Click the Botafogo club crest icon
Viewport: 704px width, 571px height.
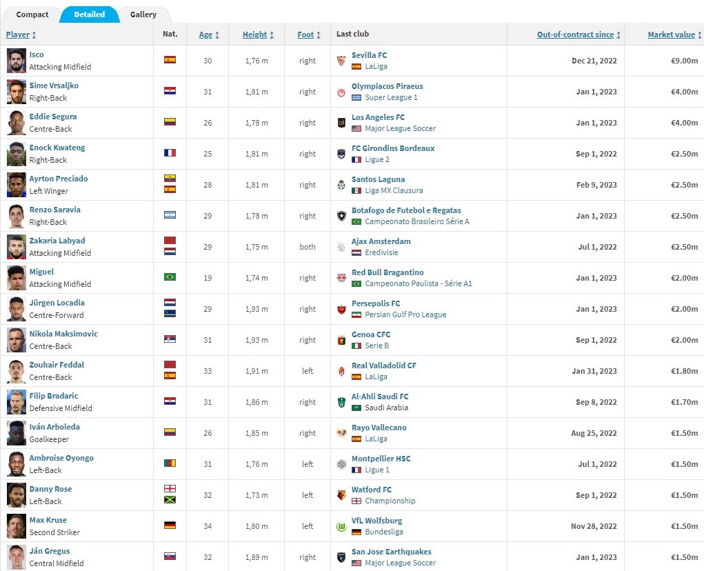pos(341,216)
